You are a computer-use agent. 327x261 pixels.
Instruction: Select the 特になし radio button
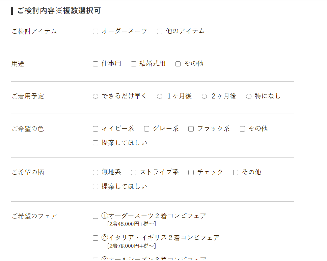click(x=249, y=96)
